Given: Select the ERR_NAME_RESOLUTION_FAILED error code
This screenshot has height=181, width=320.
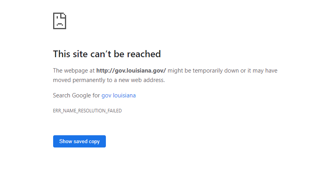Looking at the screenshot, I should tap(87, 111).
